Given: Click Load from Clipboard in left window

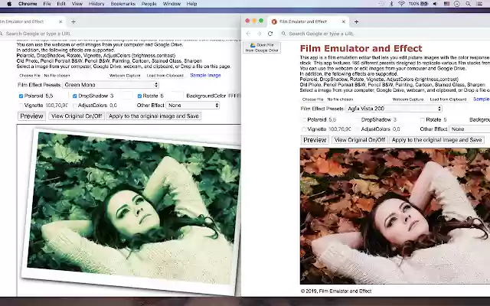Looking at the screenshot, I should pos(165,76).
